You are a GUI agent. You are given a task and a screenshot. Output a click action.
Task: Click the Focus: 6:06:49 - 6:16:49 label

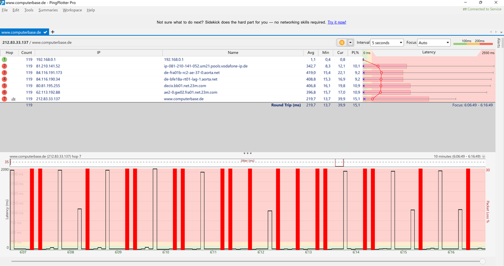point(473,105)
